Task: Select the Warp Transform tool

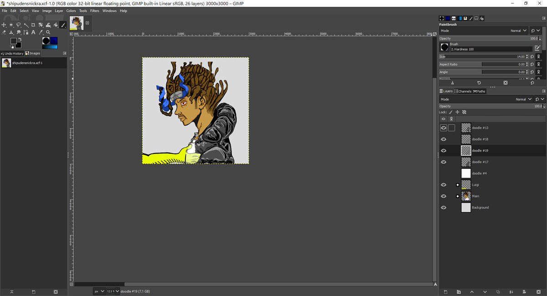Action: (x=48, y=25)
